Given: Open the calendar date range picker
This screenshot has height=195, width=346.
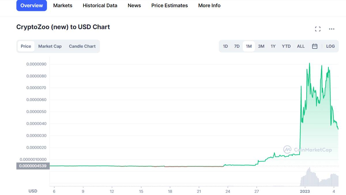Looking at the screenshot, I should pyautogui.click(x=315, y=46).
